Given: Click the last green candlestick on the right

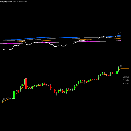Looking at the screenshot, I should click(121, 66).
